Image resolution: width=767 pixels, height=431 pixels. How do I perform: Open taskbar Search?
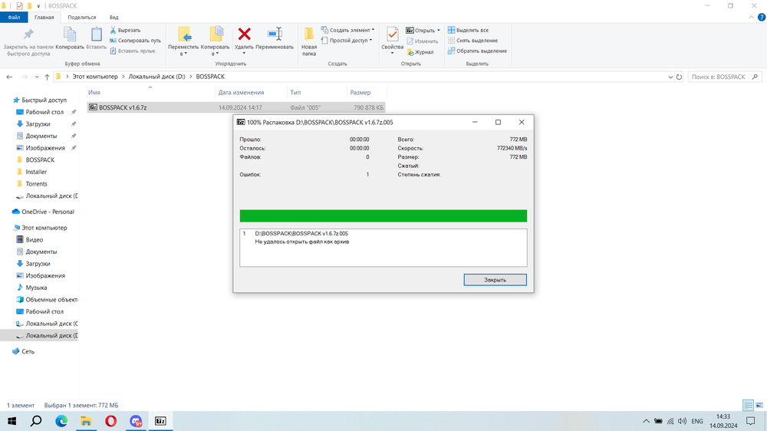click(x=36, y=421)
